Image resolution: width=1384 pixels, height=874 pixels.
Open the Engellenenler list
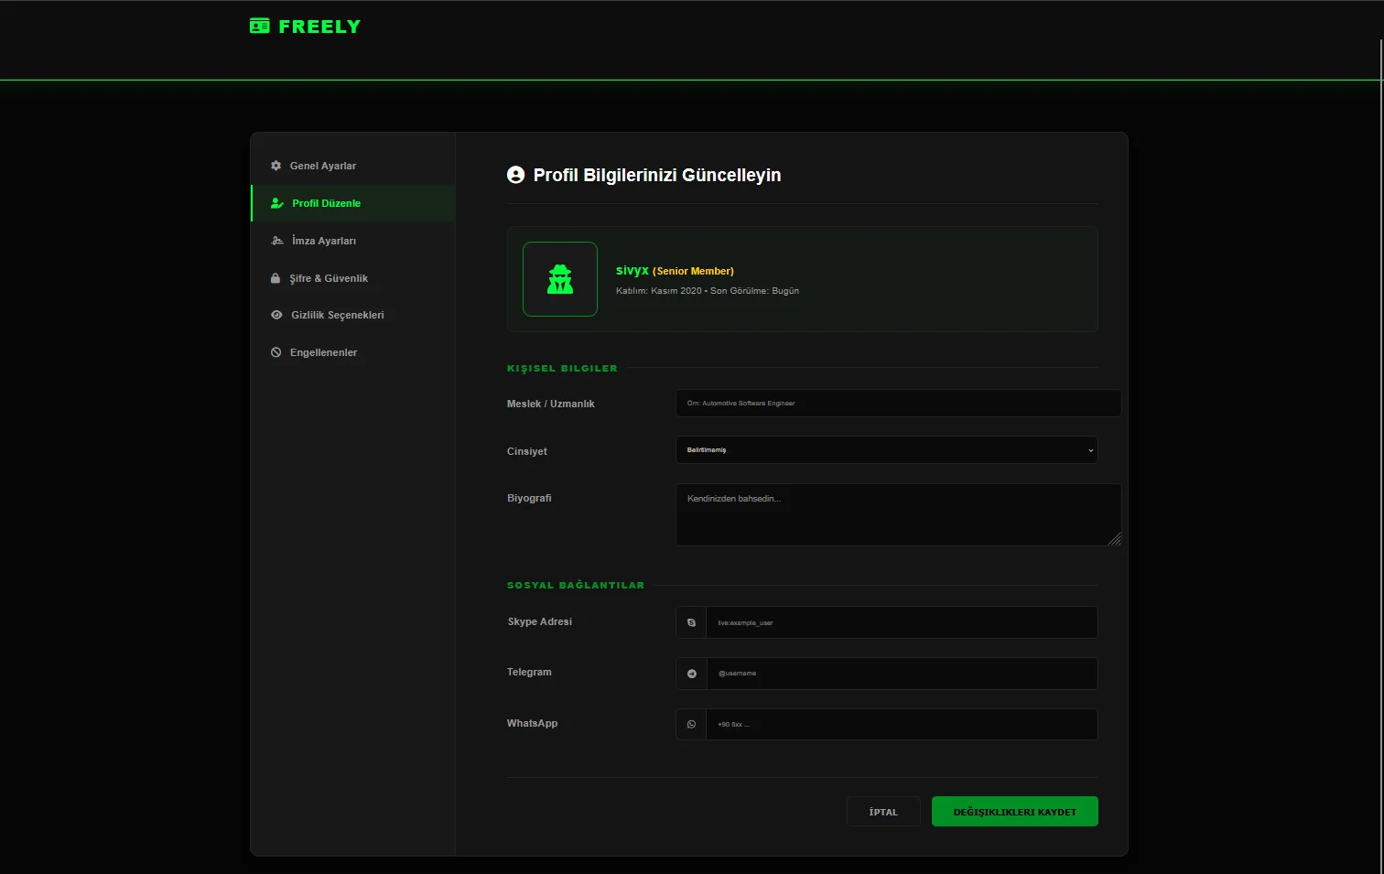[352, 352]
